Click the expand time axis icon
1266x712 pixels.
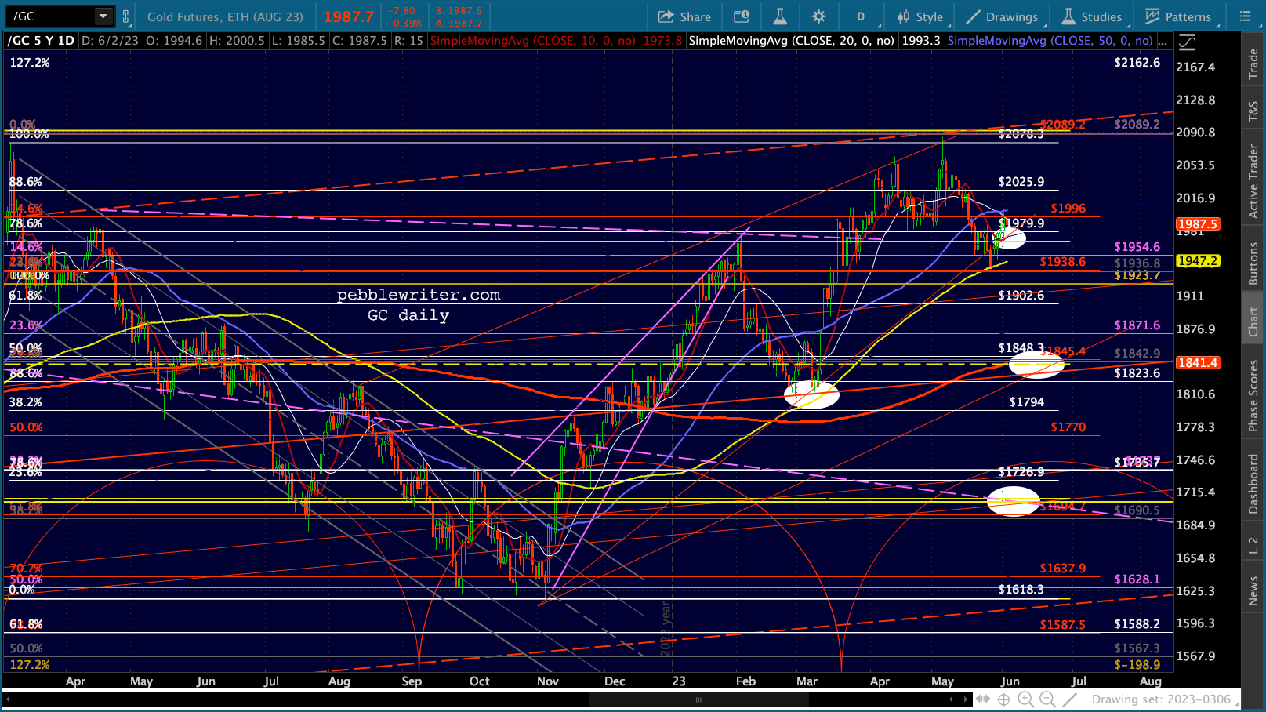click(983, 699)
